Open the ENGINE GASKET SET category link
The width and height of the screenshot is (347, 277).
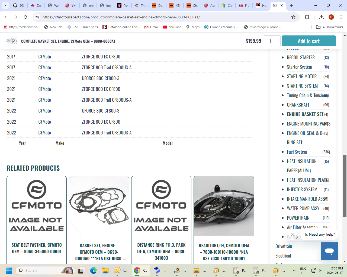click(x=305, y=114)
